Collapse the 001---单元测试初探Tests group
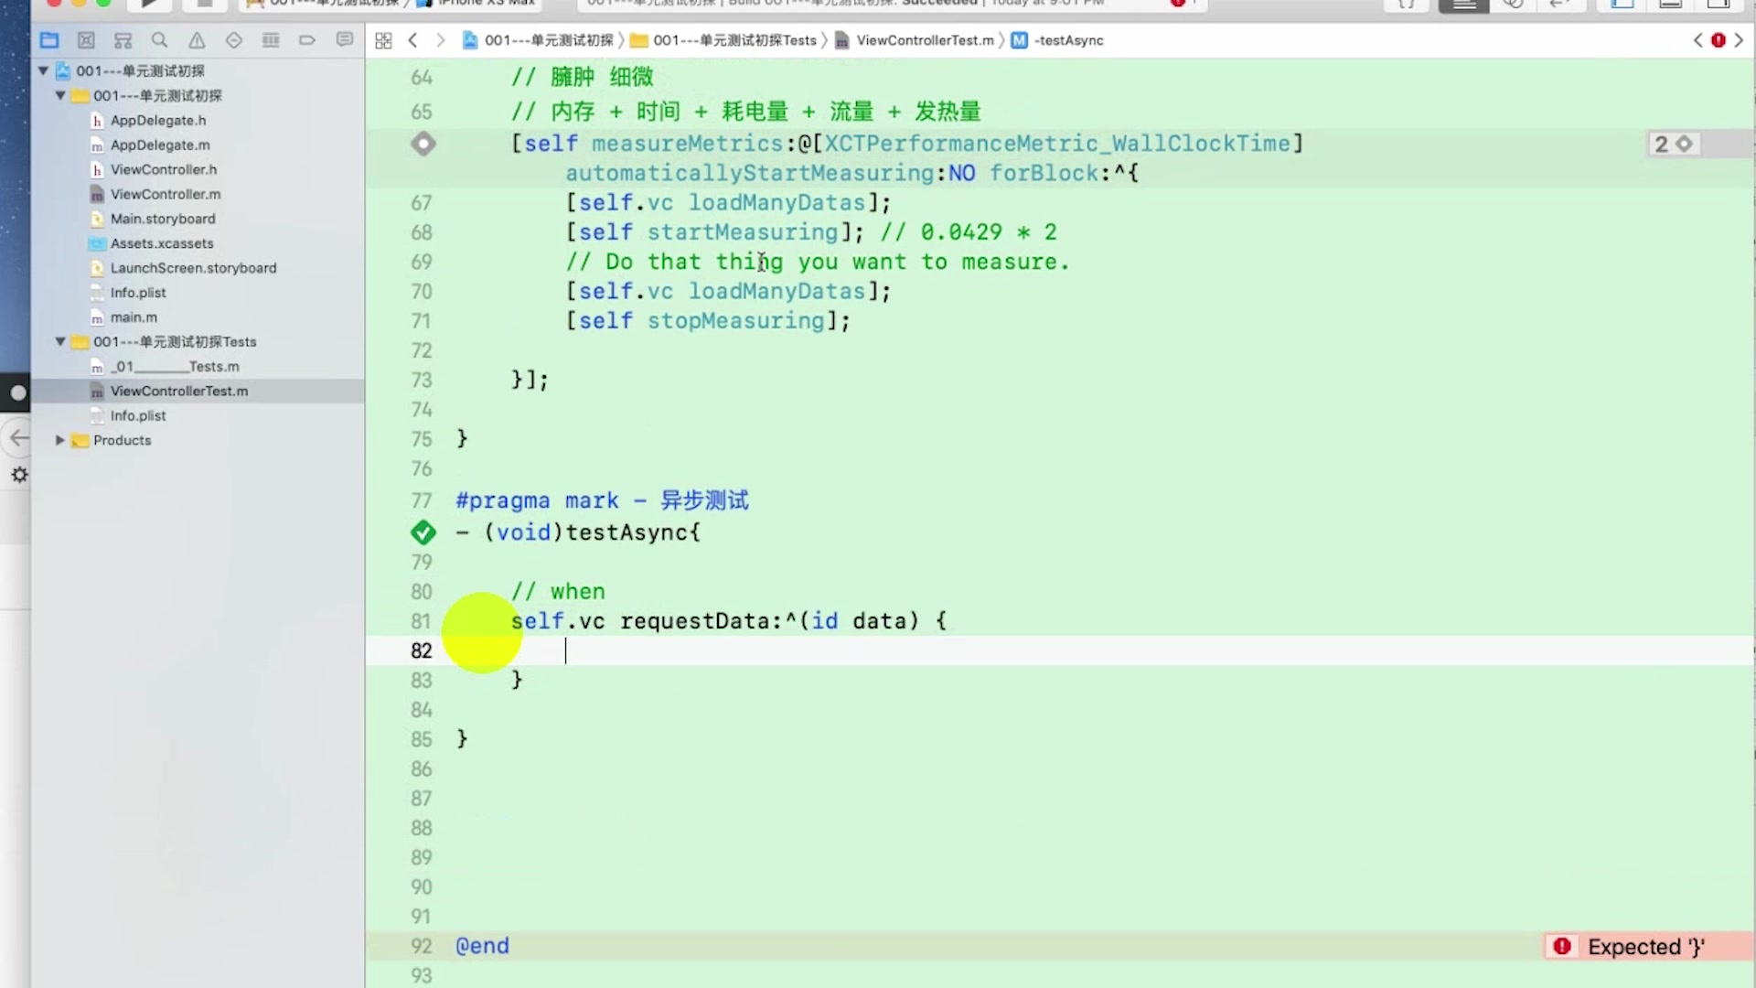Viewport: 1756px width, 988px height. tap(60, 341)
